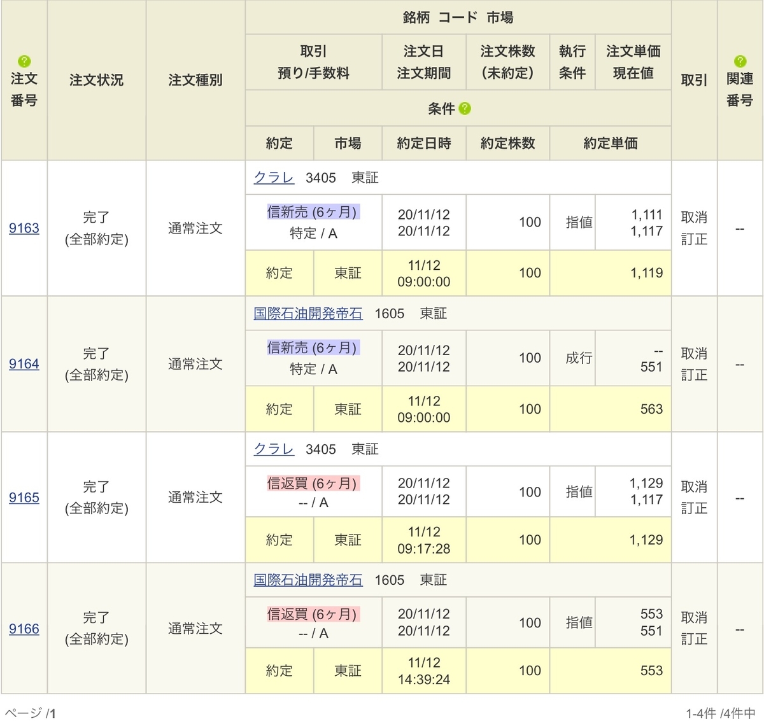Click 訂正 for order 9164
The width and height of the screenshot is (764, 721).
click(x=694, y=375)
